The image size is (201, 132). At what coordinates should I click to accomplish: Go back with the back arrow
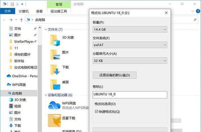(x=5, y=20)
